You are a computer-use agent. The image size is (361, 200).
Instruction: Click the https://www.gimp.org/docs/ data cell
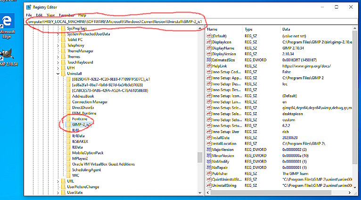[x=306, y=66]
